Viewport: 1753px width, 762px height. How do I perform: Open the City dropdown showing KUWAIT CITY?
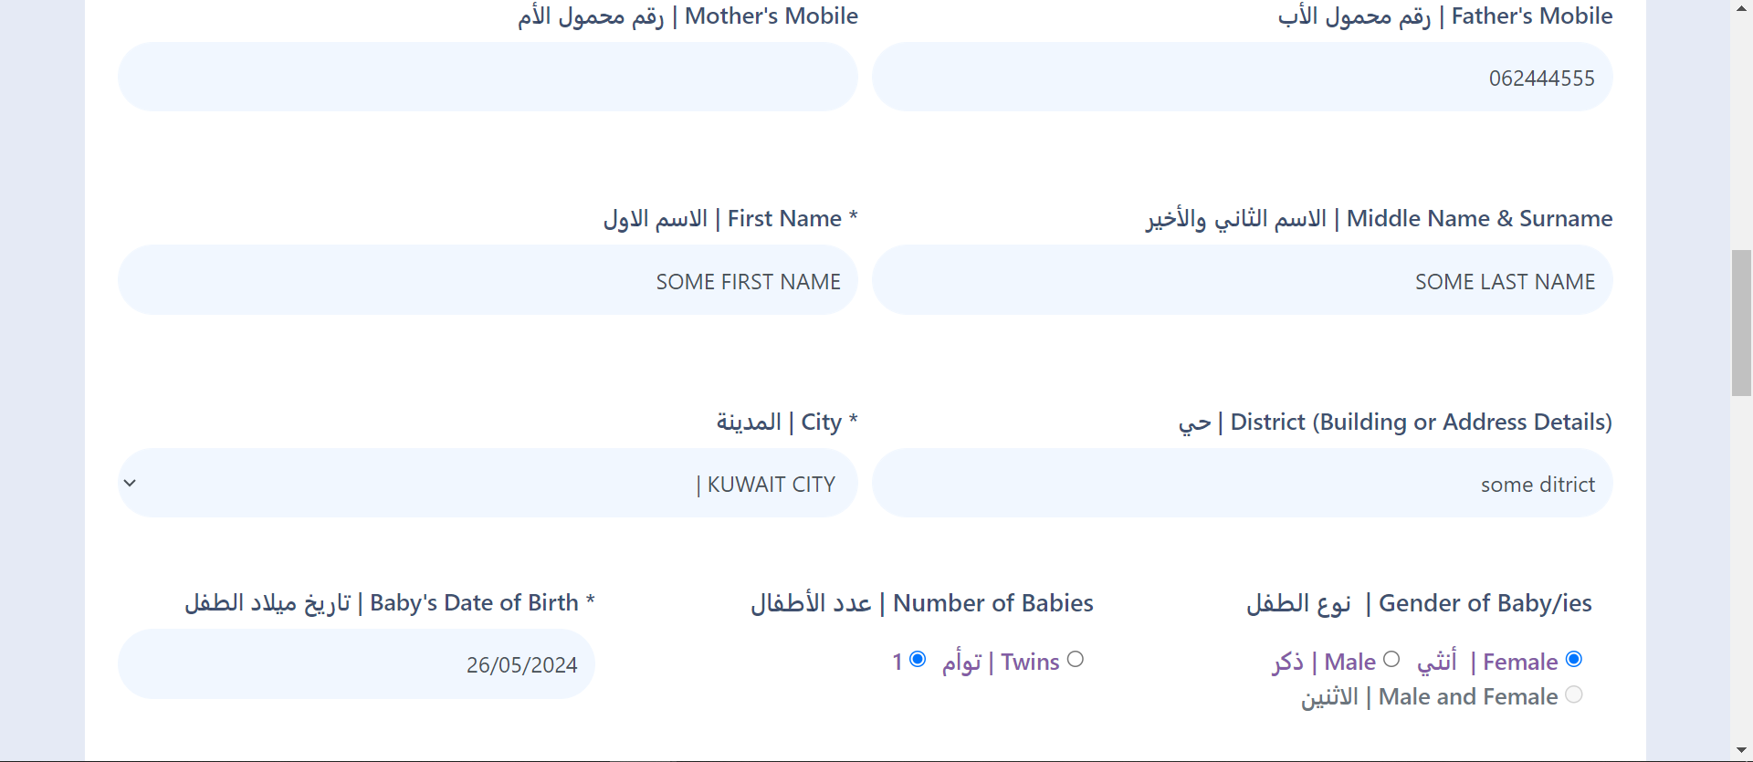click(x=488, y=484)
